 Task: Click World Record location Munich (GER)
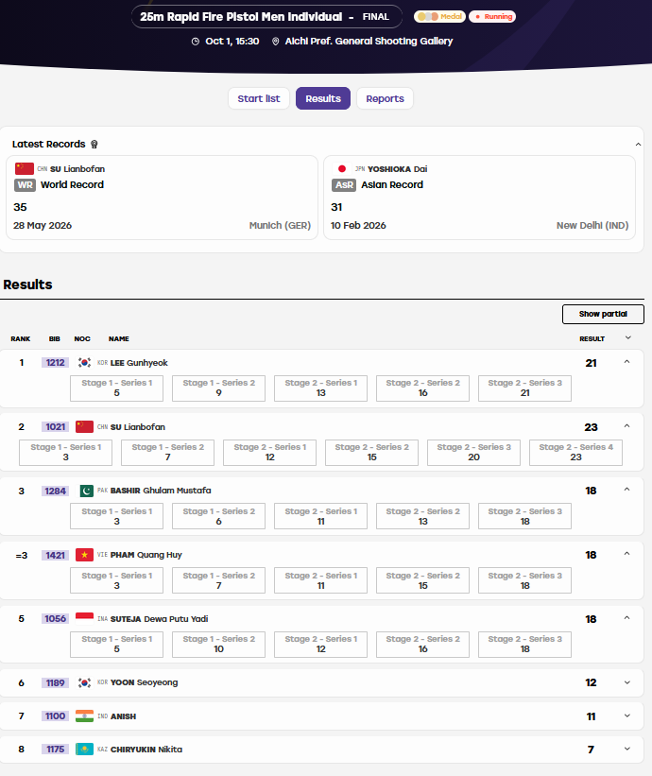pos(280,226)
